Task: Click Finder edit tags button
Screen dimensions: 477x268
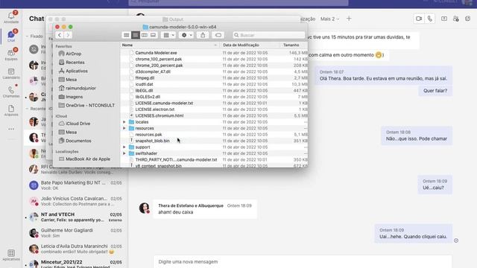Action: coord(218,35)
